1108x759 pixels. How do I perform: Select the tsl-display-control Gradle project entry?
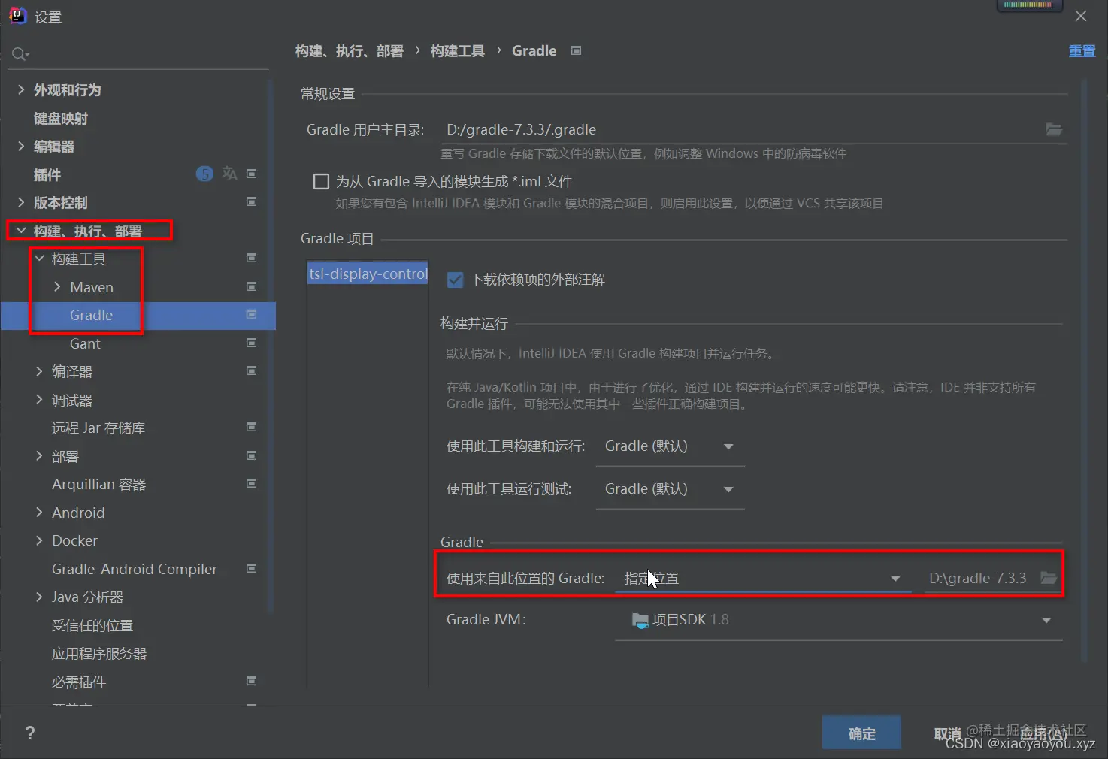click(367, 274)
